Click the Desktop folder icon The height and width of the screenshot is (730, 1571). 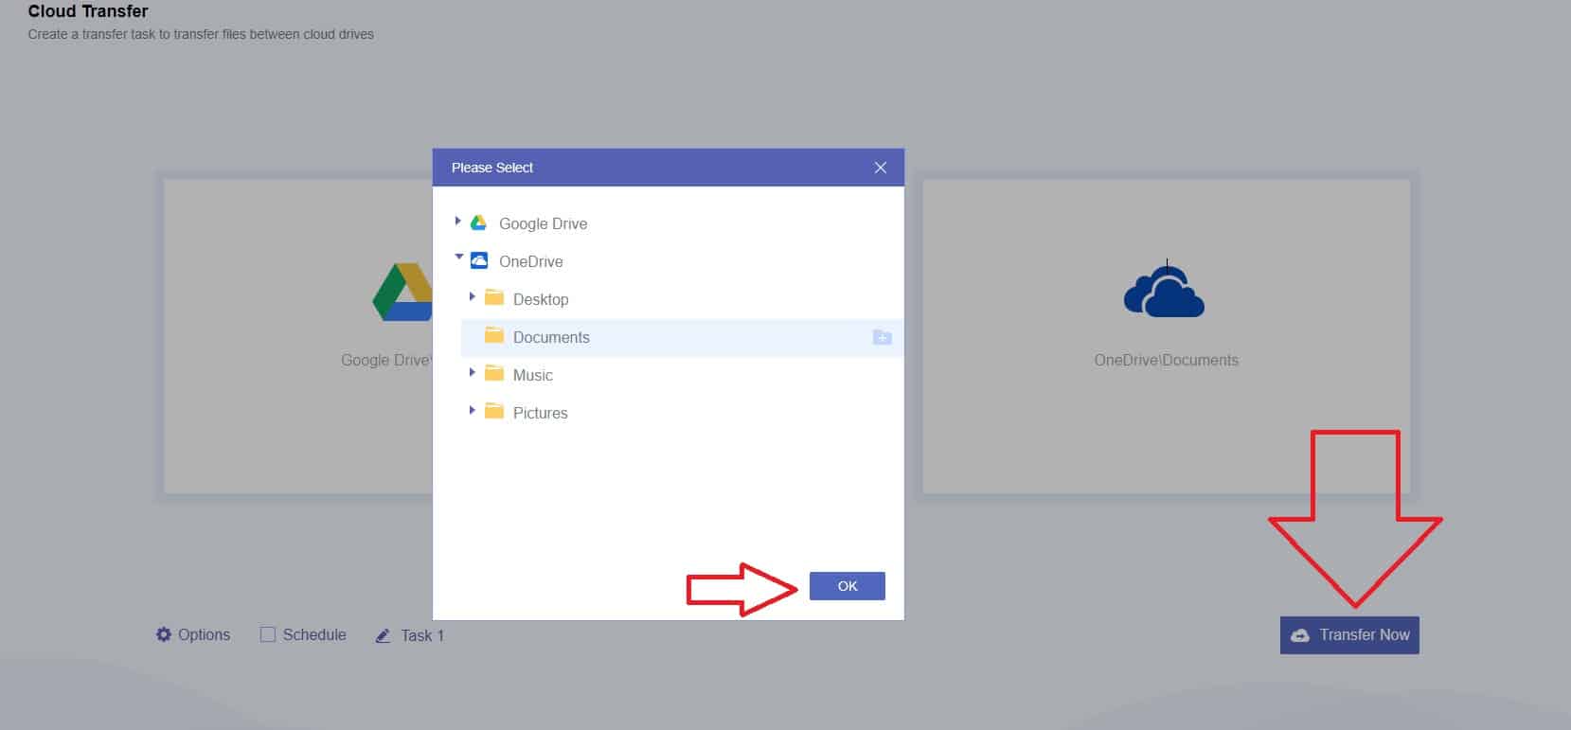[494, 298]
